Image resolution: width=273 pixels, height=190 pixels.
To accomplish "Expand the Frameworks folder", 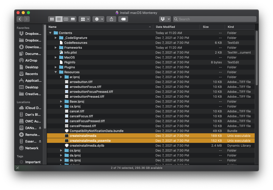I will (56, 47).
